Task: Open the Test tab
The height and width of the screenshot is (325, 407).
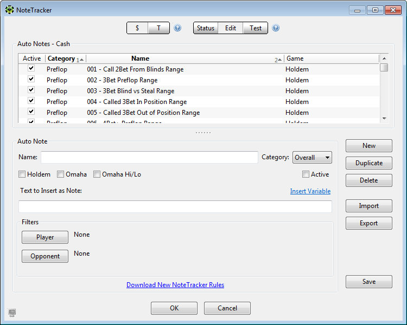Action: pyautogui.click(x=256, y=28)
